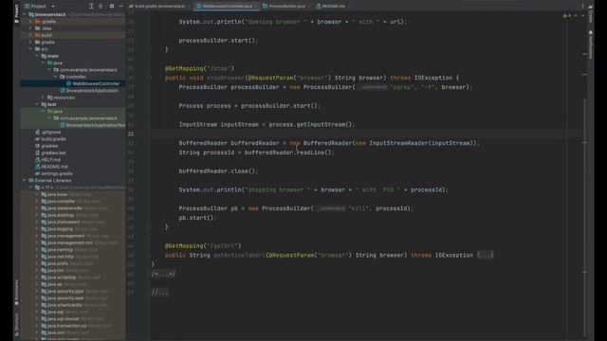
Task: Collapse the browserstack root project node
Action: click(x=25, y=15)
